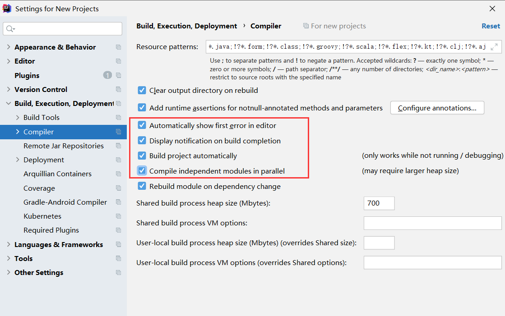Click the Reset link
The width and height of the screenshot is (505, 316).
pyautogui.click(x=491, y=26)
